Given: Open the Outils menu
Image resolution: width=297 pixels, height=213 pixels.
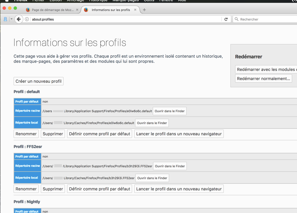Looking at the screenshot, I should pos(149,1).
